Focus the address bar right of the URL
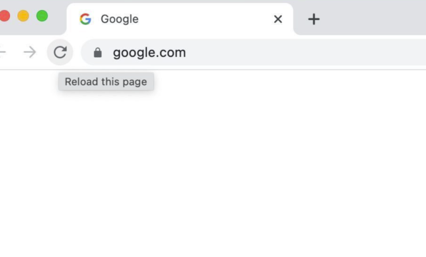The width and height of the screenshot is (426, 257). (306, 52)
